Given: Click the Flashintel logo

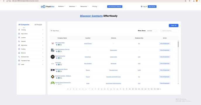Looking at the screenshot, I should [x=48, y=6].
